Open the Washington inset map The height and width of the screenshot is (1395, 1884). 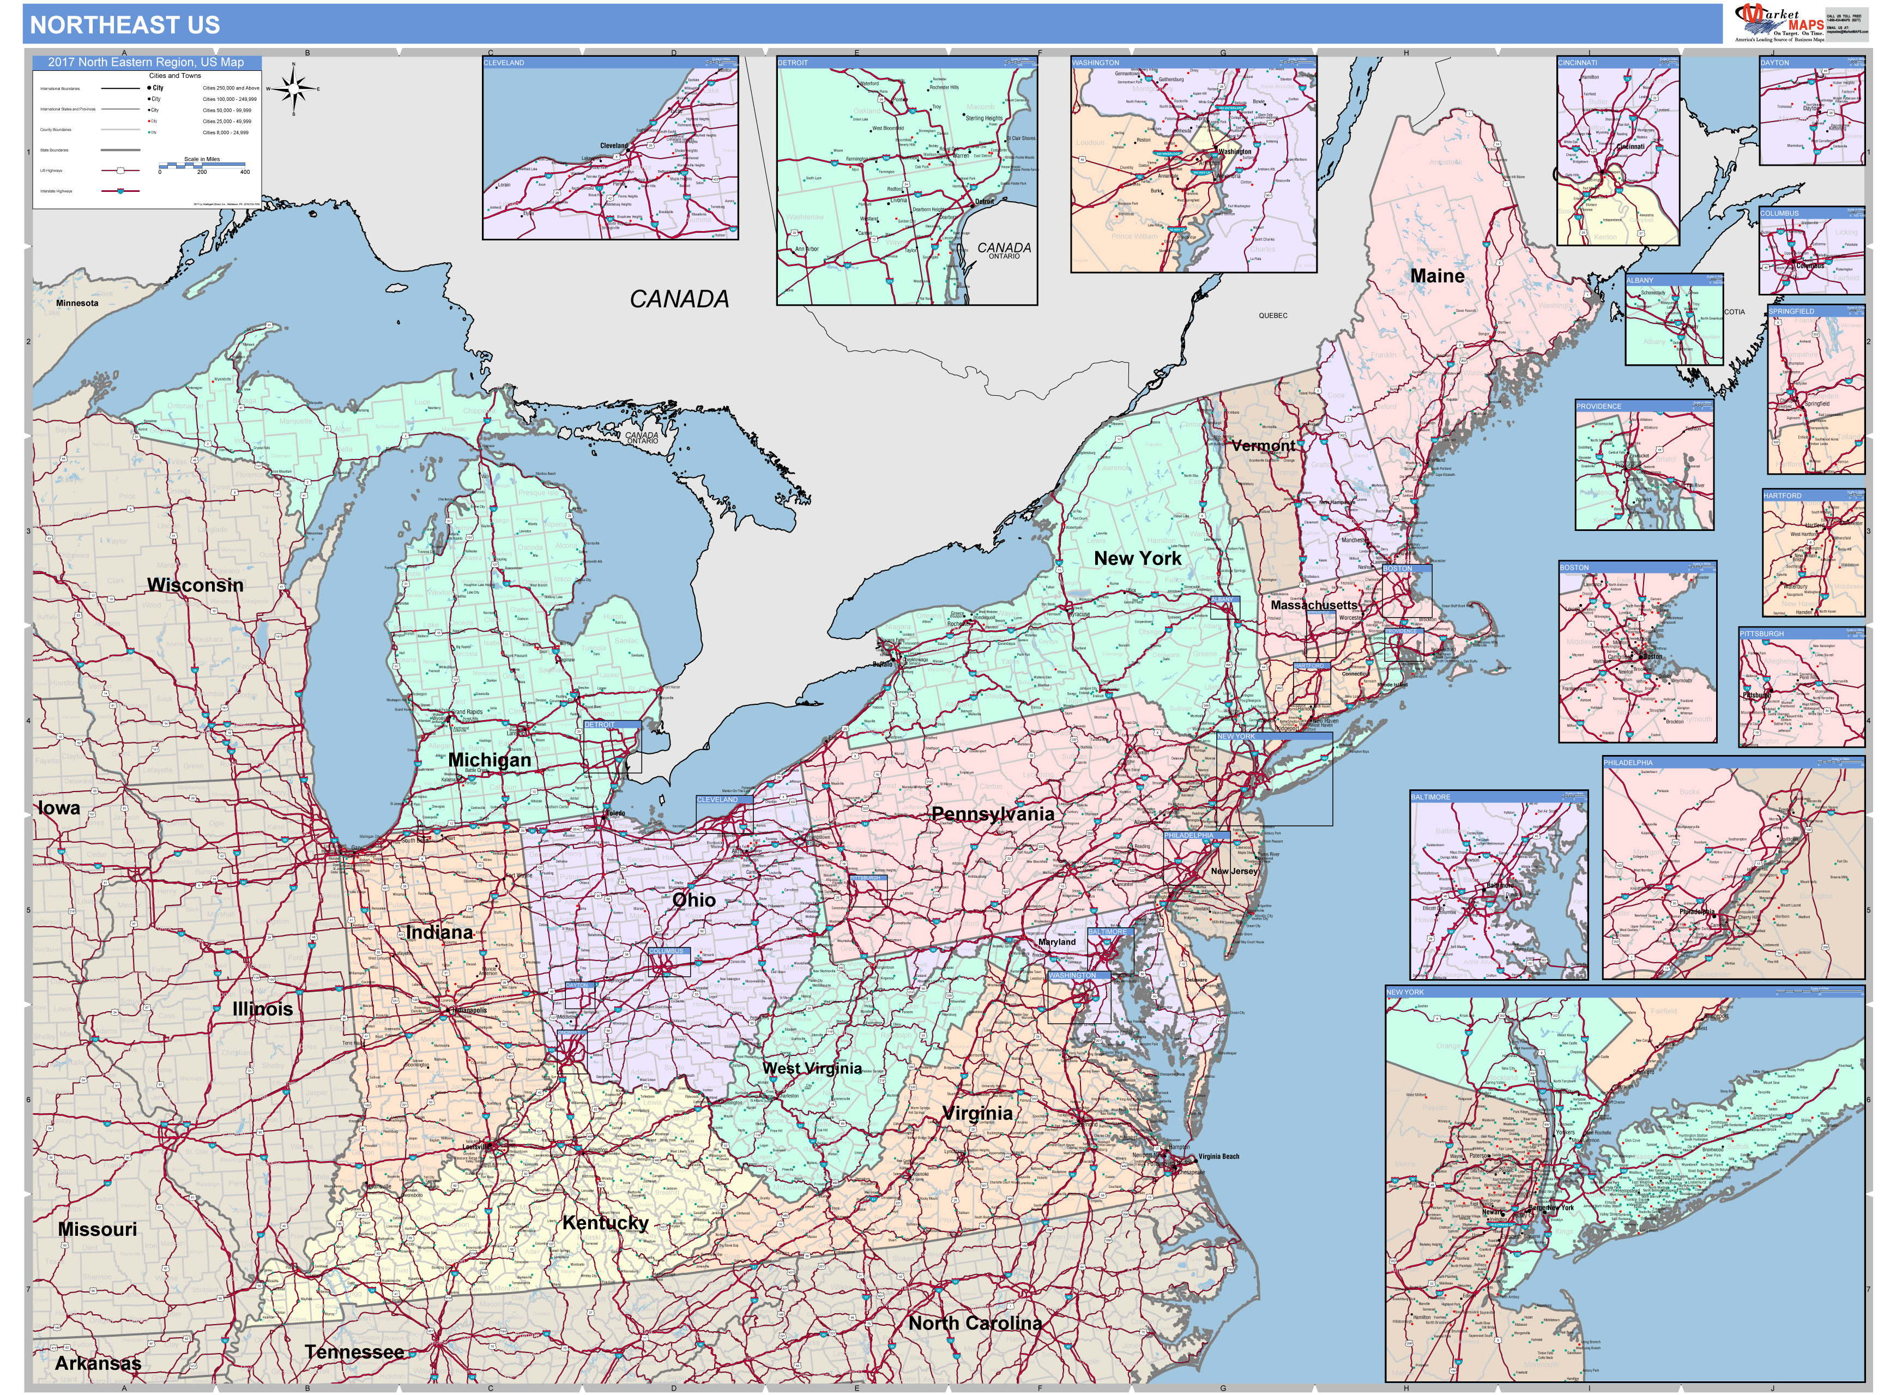pyautogui.click(x=1193, y=165)
